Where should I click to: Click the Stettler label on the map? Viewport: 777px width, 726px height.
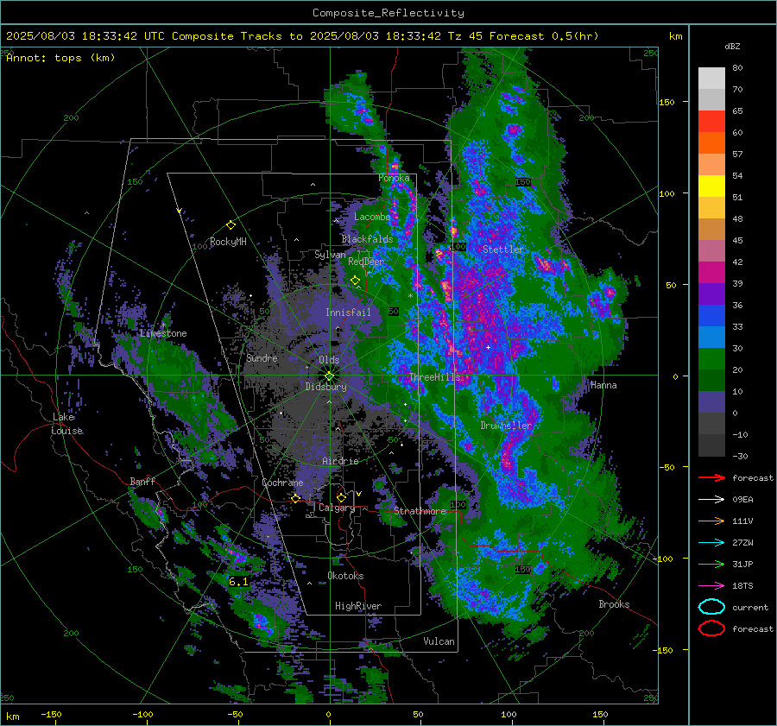[503, 249]
